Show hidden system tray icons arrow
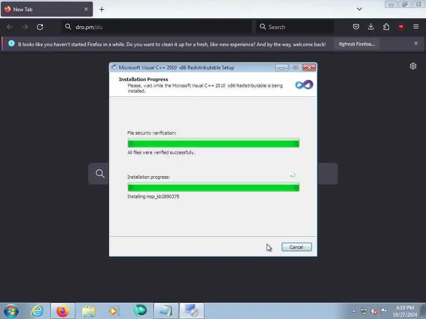Viewport: 426px width, 319px height. (354, 311)
